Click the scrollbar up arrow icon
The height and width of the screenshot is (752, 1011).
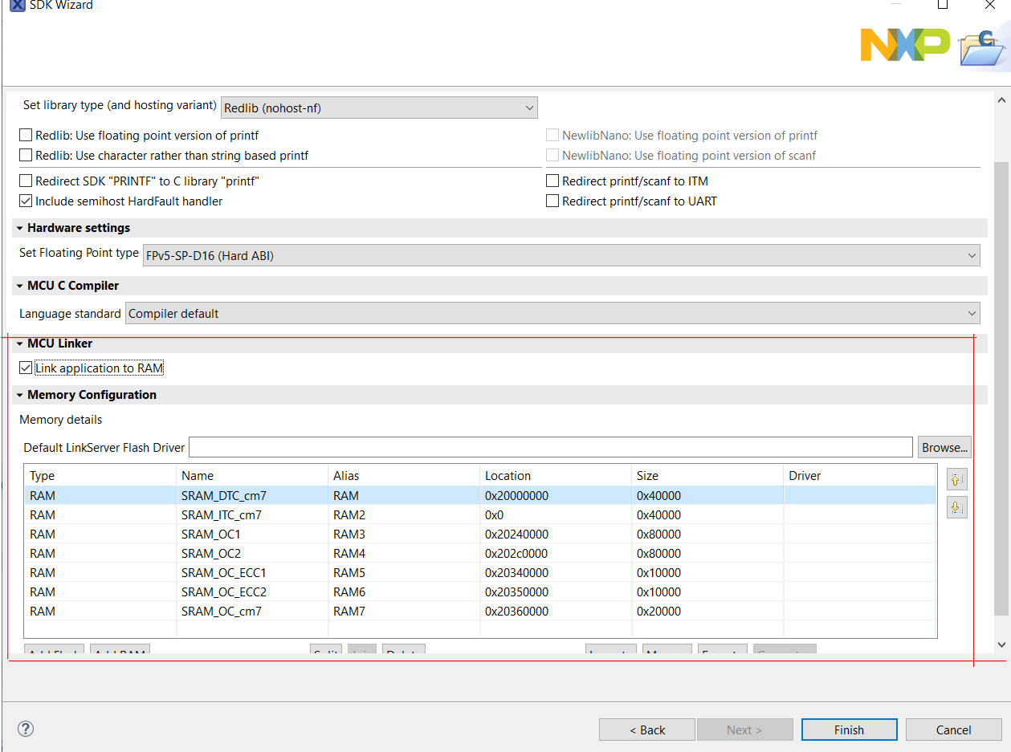(1001, 99)
